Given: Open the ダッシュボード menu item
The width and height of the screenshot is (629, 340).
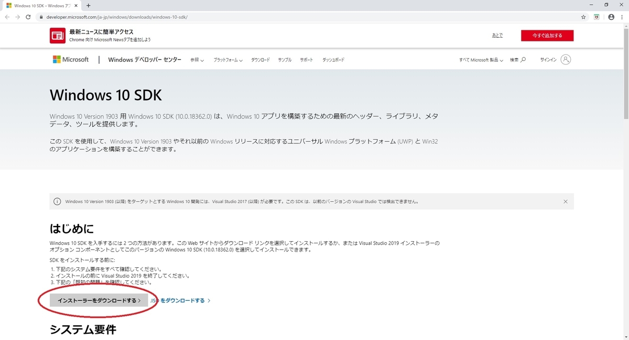Looking at the screenshot, I should 333,60.
